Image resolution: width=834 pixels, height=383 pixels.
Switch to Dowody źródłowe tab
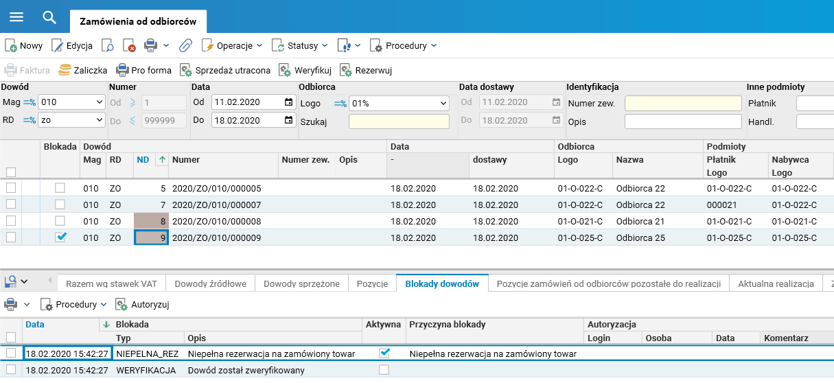tap(211, 283)
